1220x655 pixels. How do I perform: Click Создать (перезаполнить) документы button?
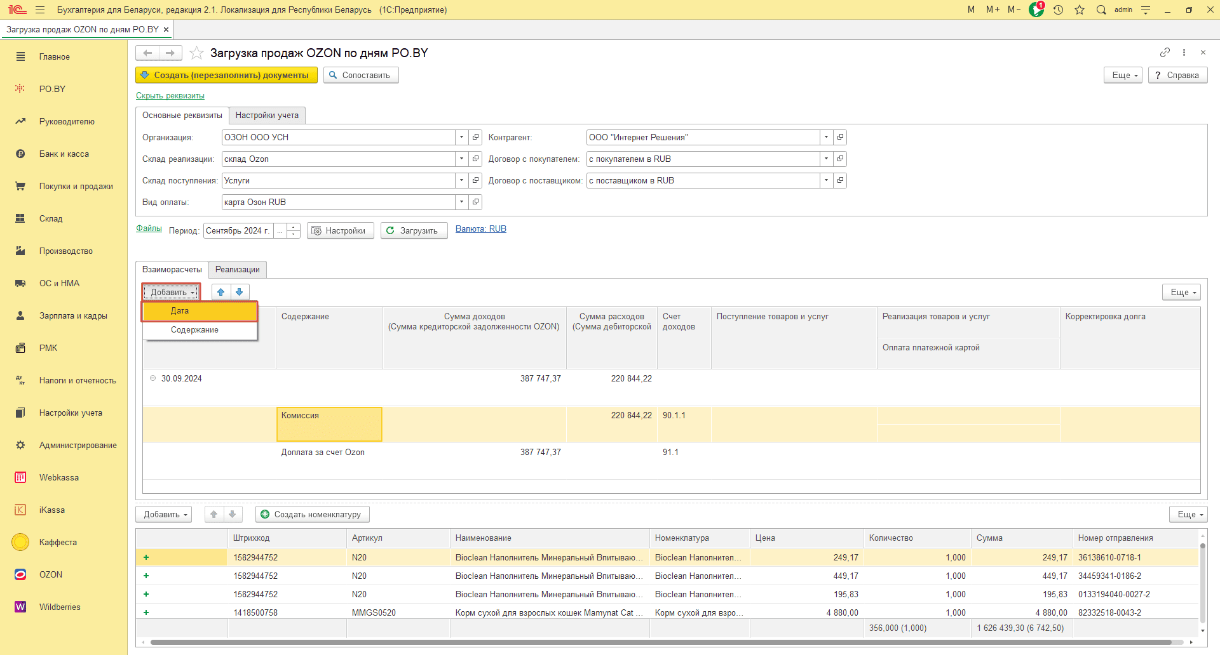226,75
